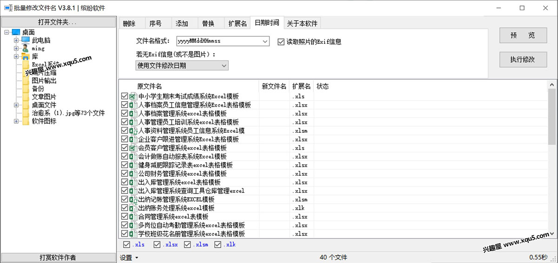Click the 此电脑 computer icon
The width and height of the screenshot is (558, 263).
coord(25,40)
